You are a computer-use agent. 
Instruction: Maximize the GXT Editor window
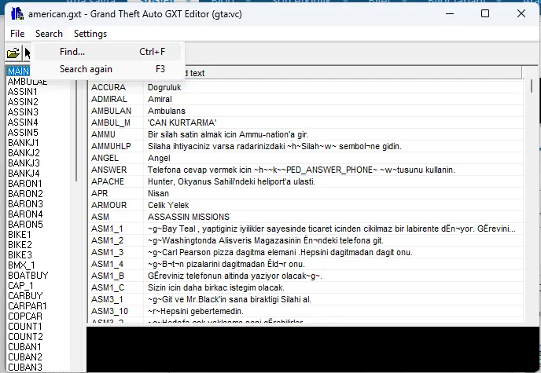(x=485, y=14)
